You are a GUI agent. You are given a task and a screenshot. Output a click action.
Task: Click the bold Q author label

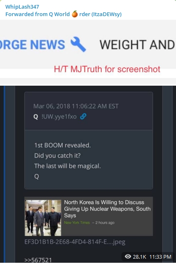36,117
